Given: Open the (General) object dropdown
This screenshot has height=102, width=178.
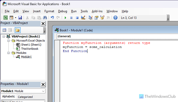Looking at the screenshot, I should pyautogui.click(x=117, y=36).
